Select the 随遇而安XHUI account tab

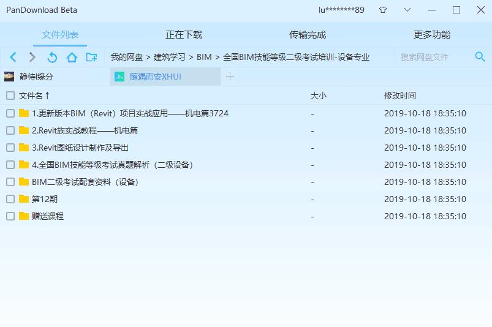[165, 77]
